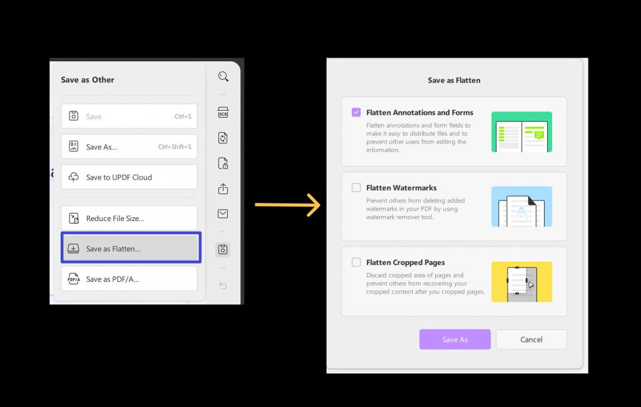The width and height of the screenshot is (641, 407).
Task: Check the Flatten Cropped Pages box
Action: tap(356, 262)
